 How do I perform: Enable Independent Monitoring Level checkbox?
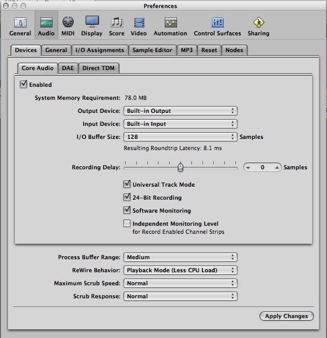[127, 223]
